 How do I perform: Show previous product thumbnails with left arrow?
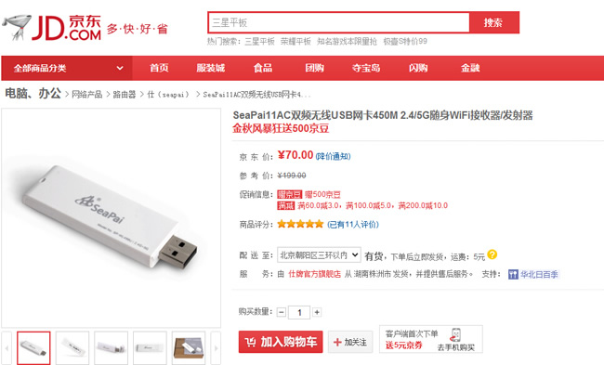(x=7, y=348)
